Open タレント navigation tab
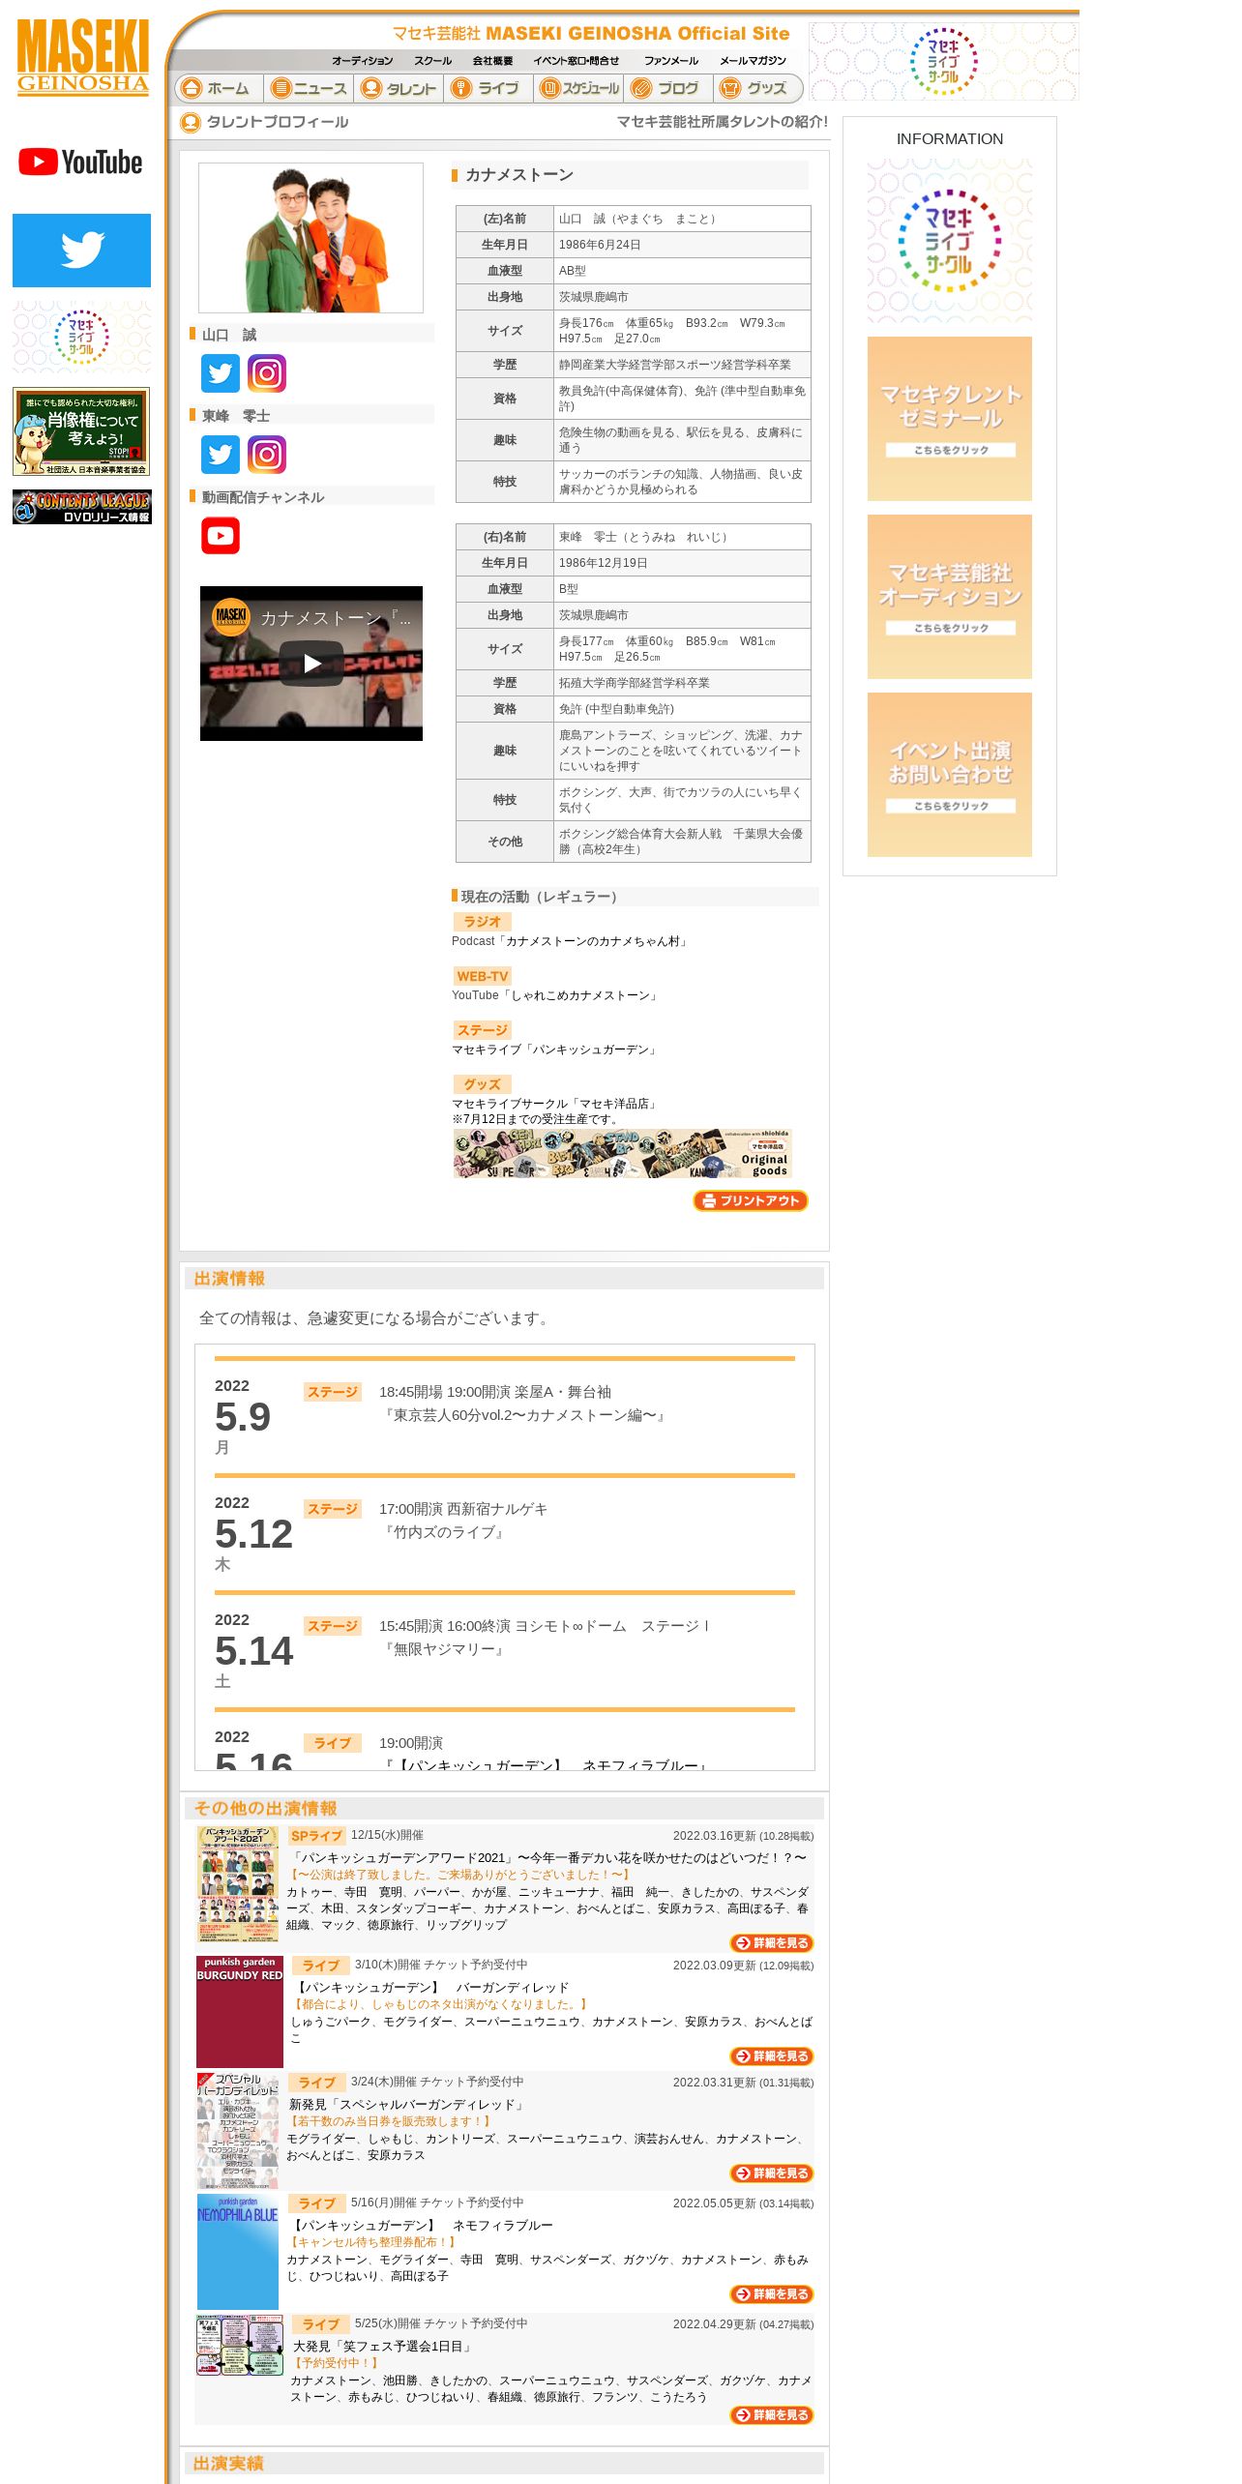The image size is (1242, 2484). 399,88
